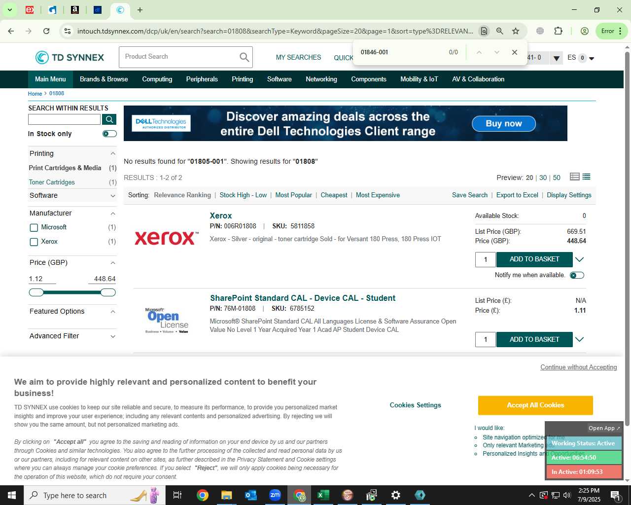The width and height of the screenshot is (631, 505).
Task: Sort results by Cheapest
Action: click(x=334, y=195)
